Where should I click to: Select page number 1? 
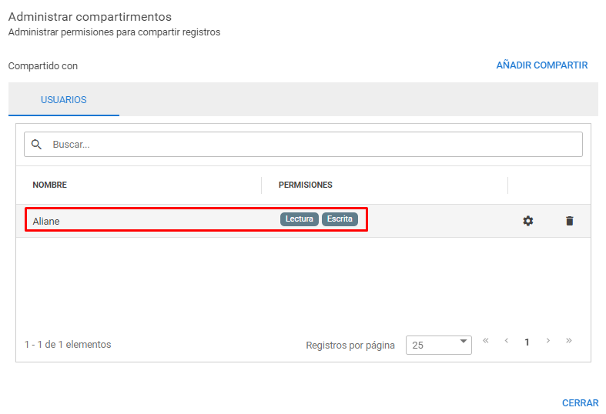click(x=527, y=342)
